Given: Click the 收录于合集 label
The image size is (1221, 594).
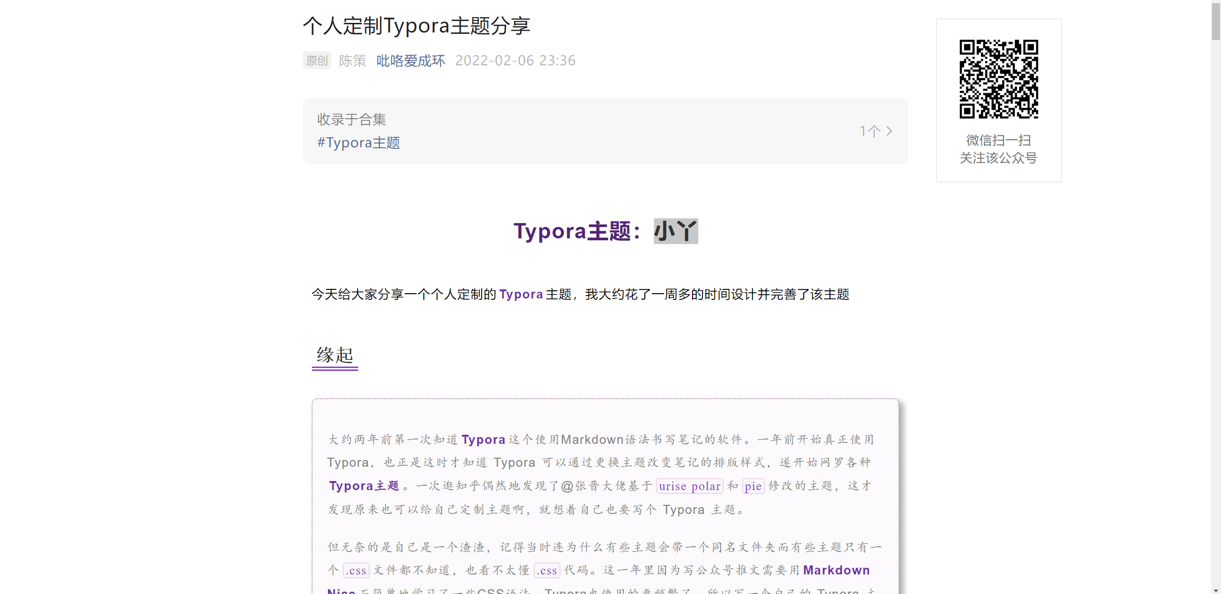Looking at the screenshot, I should (352, 119).
